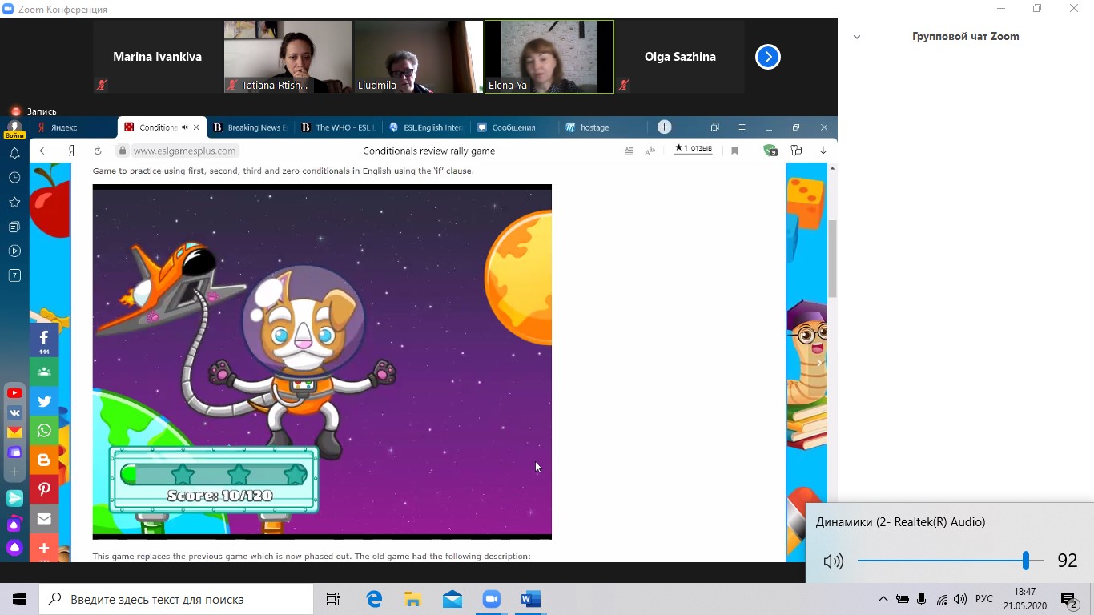Open more share options plus icon
The width and height of the screenshot is (1094, 615).
pyautogui.click(x=44, y=548)
